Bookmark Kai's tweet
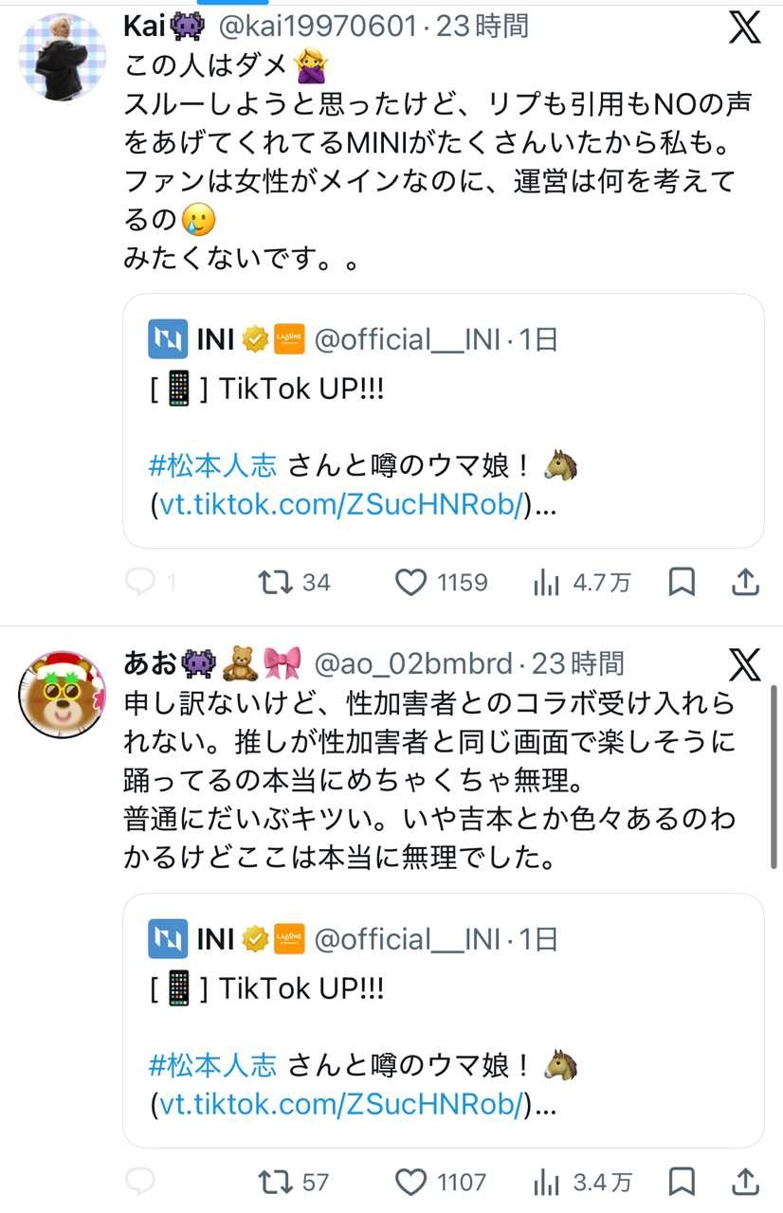783x1213 pixels. click(x=682, y=582)
